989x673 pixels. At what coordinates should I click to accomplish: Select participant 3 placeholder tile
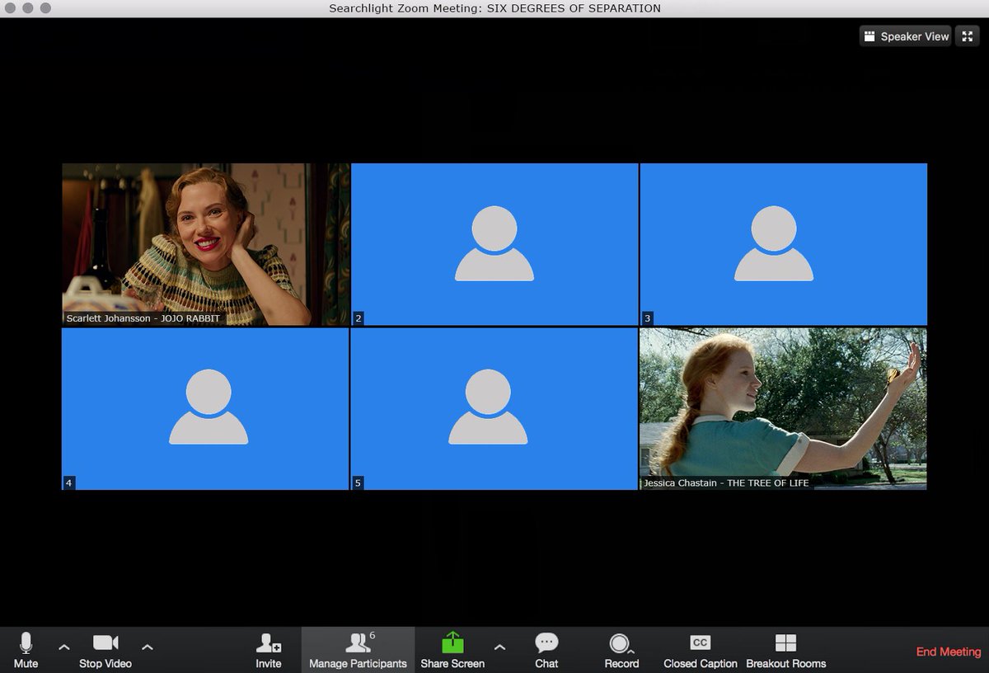[x=784, y=244]
